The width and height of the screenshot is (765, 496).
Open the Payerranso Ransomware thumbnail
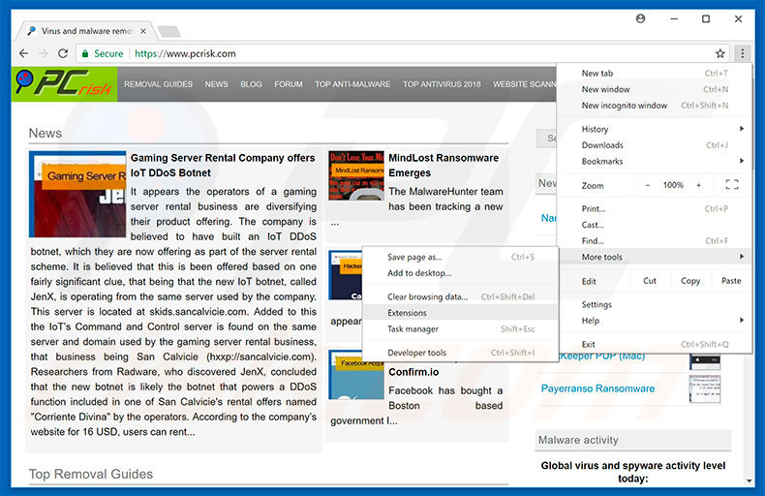[x=705, y=388]
